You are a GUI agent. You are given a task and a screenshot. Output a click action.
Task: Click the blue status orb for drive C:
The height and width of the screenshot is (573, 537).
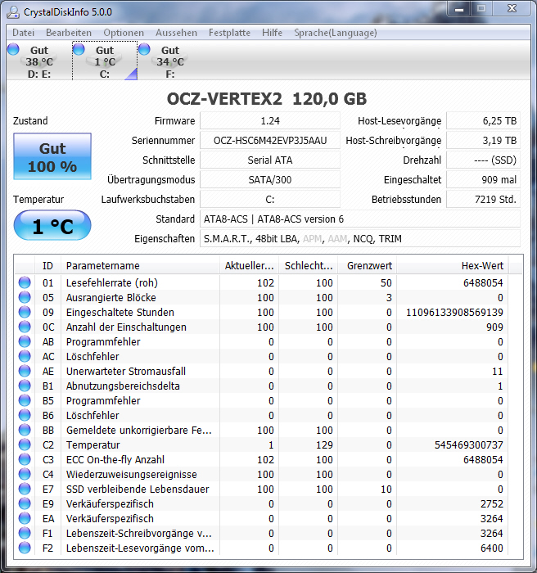pos(79,49)
